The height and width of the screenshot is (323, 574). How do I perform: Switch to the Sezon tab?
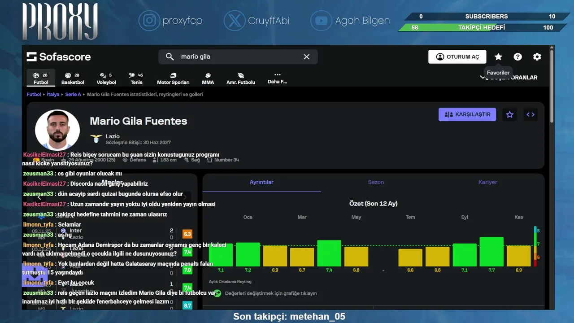pyautogui.click(x=376, y=182)
